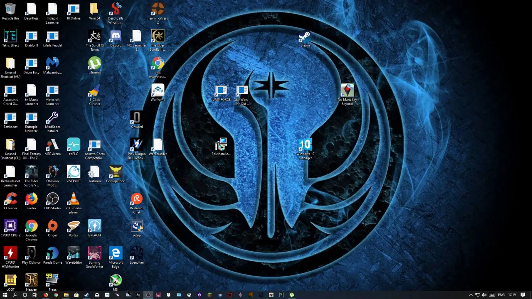Select the RFOnline desktop shortcut
532x299 pixels.
74,11
